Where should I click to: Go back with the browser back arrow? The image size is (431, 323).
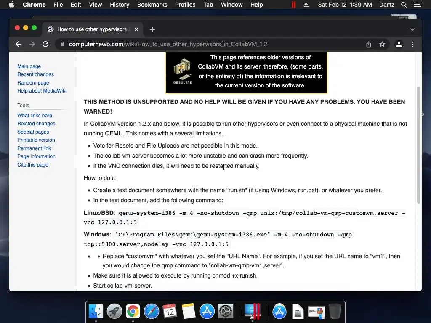click(19, 44)
